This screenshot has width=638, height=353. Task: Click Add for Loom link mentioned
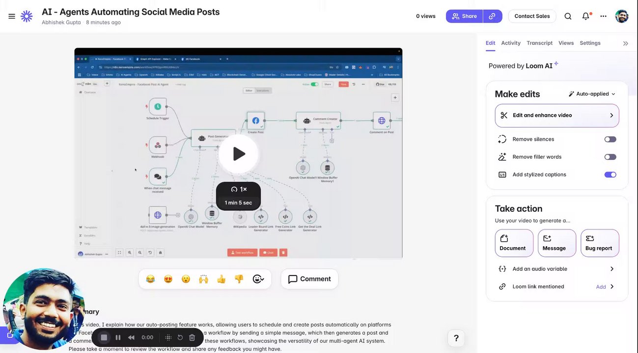(x=601, y=287)
